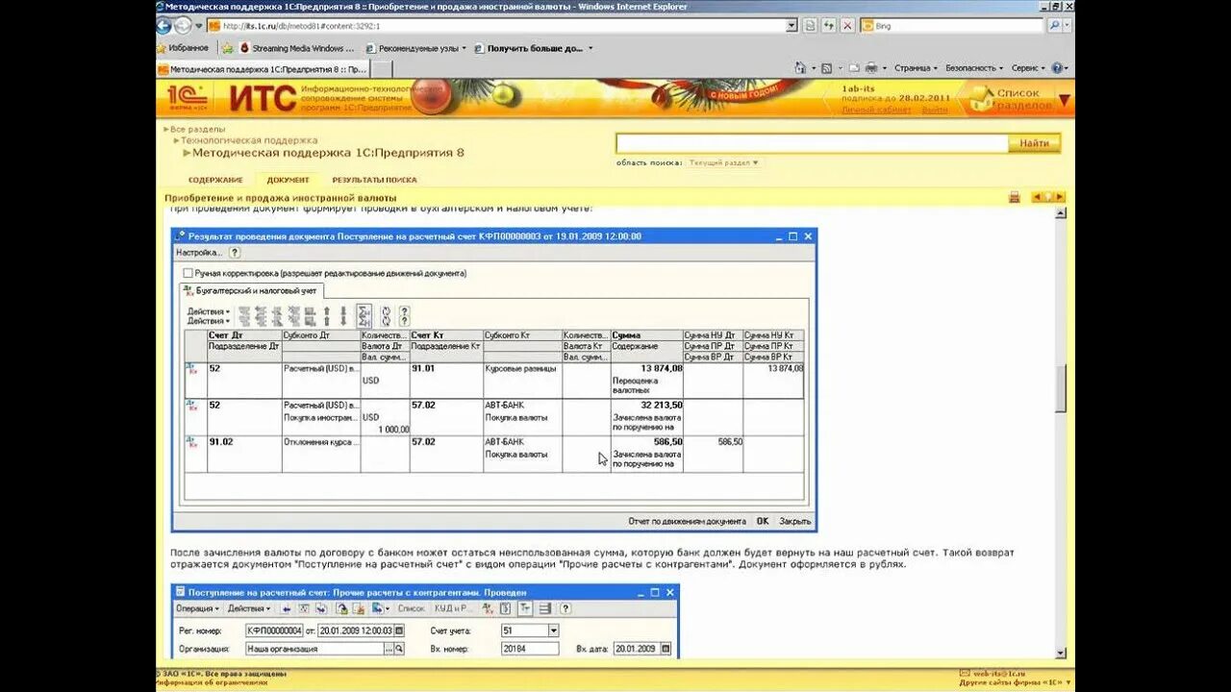Open the search provider dropdown arrow
This screenshot has width=1231, height=692.
coord(1067,26)
